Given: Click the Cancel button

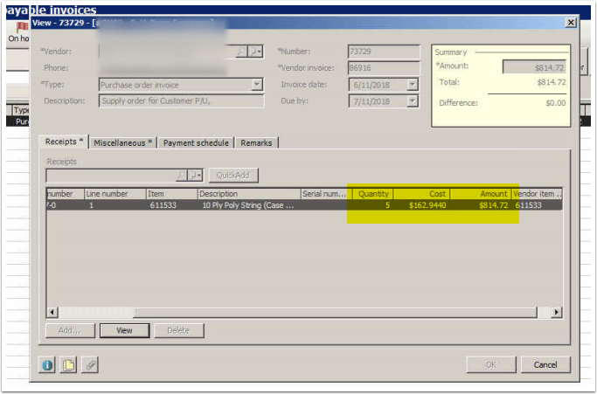Looking at the screenshot, I should [545, 364].
